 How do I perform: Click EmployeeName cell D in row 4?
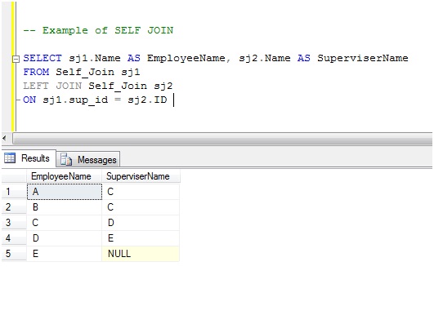[65, 238]
